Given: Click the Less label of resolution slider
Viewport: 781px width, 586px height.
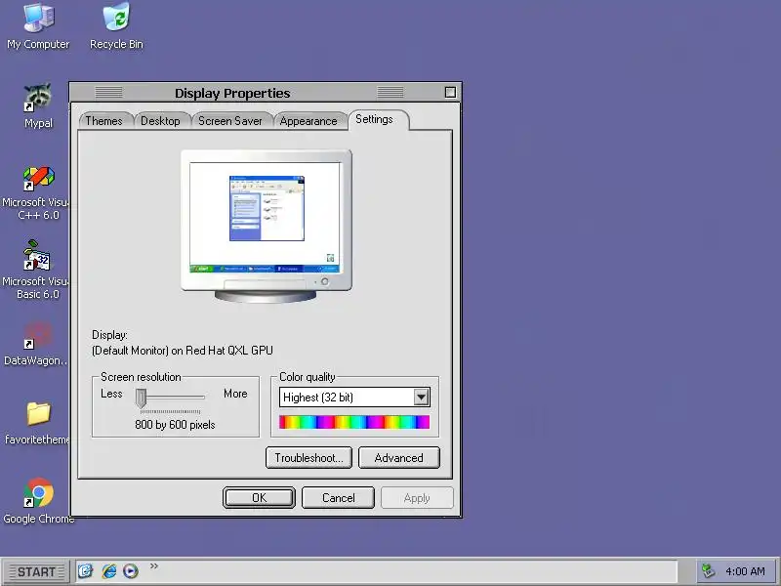Looking at the screenshot, I should tap(111, 394).
